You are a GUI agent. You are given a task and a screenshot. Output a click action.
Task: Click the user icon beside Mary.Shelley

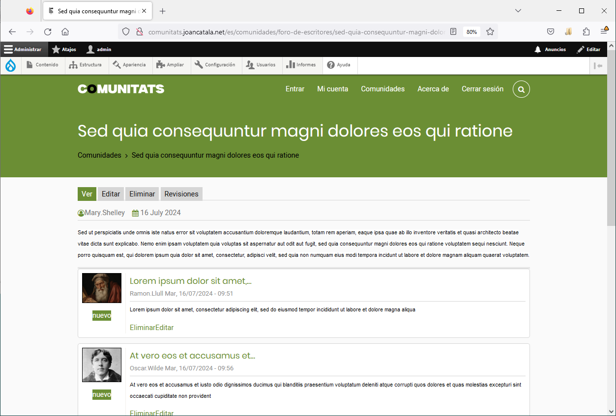tap(81, 213)
